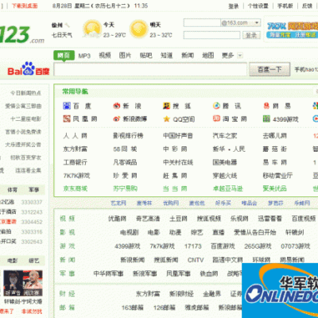Click the 常用导航 section heading
318x318 pixels.
[x=75, y=91]
